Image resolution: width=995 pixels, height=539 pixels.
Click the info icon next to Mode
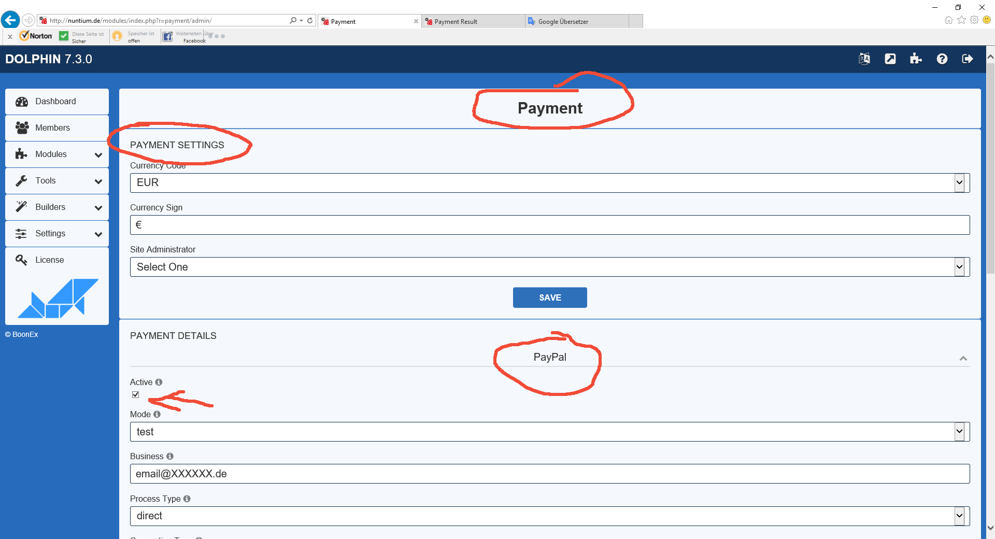point(157,414)
